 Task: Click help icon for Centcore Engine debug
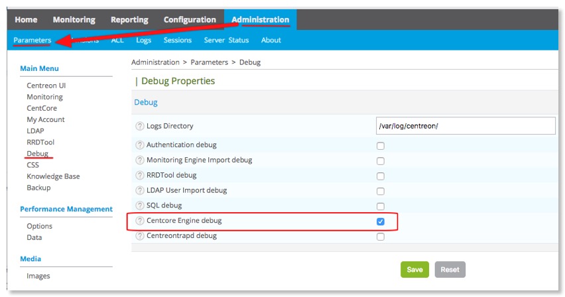click(x=140, y=221)
